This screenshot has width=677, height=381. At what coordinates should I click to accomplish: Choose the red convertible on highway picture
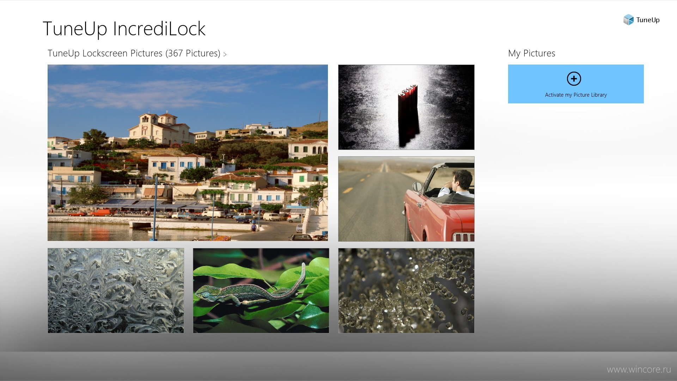click(x=406, y=199)
